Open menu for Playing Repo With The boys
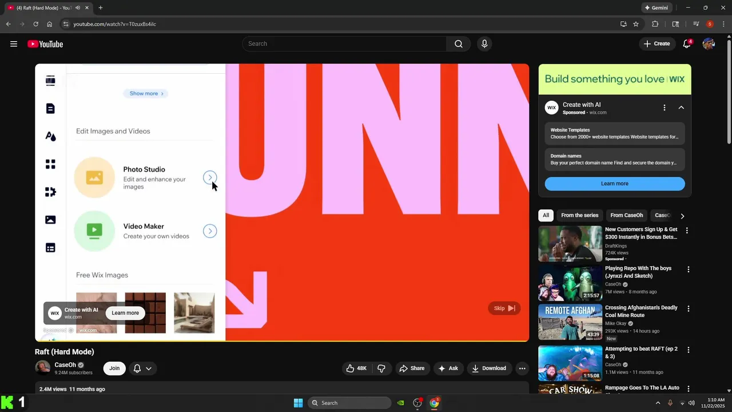Image resolution: width=732 pixels, height=412 pixels. (689, 270)
